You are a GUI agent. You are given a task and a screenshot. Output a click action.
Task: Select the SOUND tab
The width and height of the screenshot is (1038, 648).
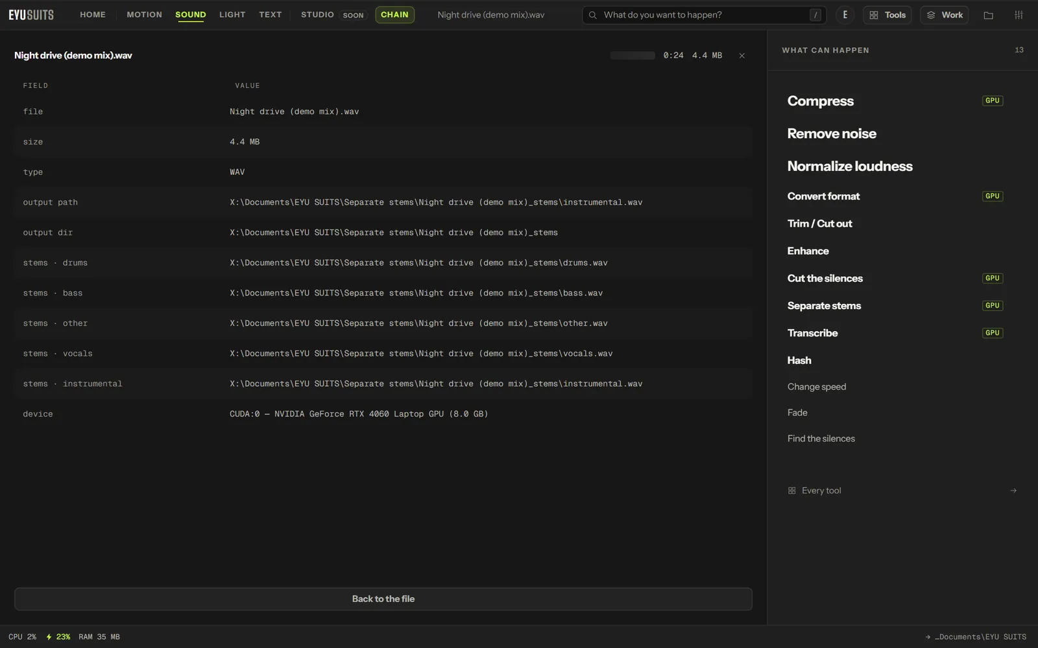190,15
